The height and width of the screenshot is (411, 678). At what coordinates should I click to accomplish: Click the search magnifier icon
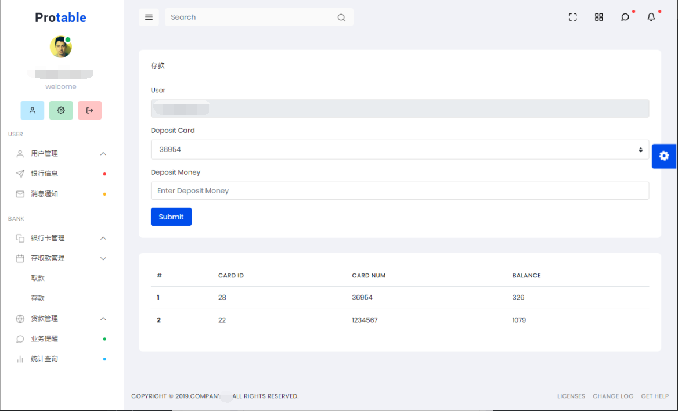tap(341, 18)
